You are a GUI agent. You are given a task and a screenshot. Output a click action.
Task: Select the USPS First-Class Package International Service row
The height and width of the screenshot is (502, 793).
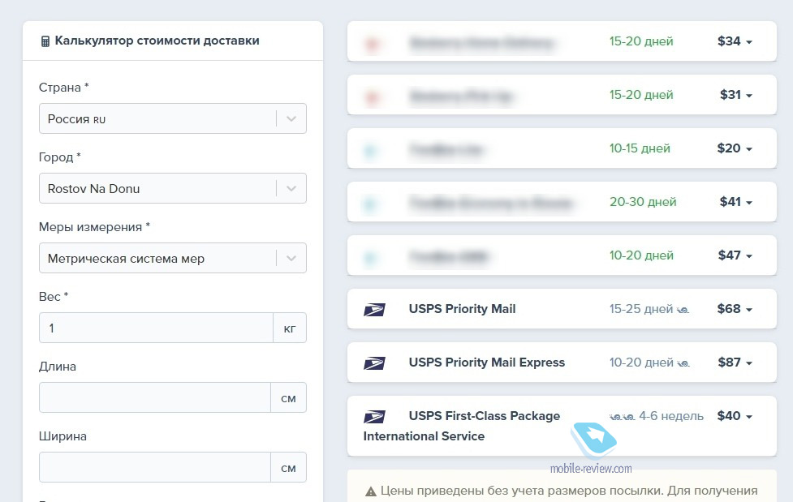coord(562,426)
